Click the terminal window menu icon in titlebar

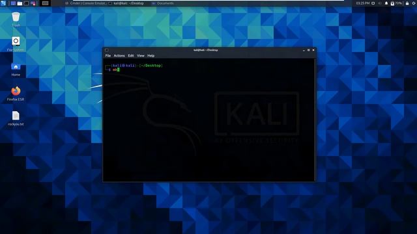coord(107,50)
